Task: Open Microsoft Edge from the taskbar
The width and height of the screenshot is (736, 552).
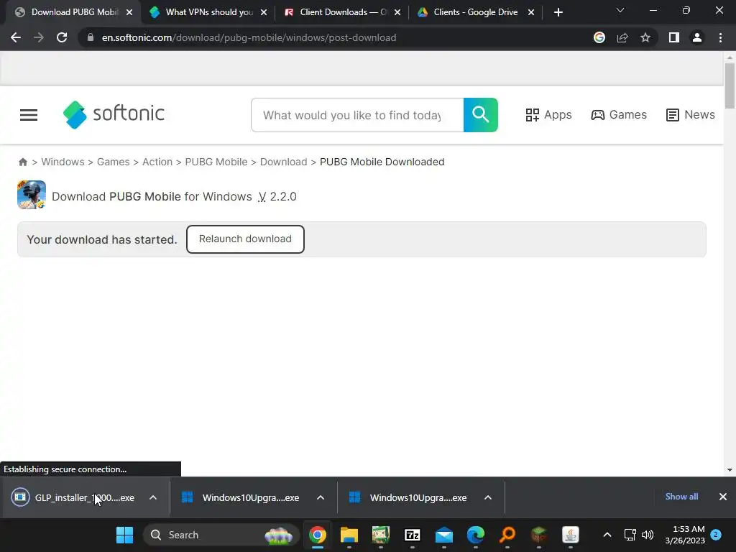Action: click(x=476, y=535)
